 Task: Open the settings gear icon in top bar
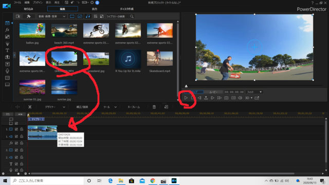tap(92, 3)
